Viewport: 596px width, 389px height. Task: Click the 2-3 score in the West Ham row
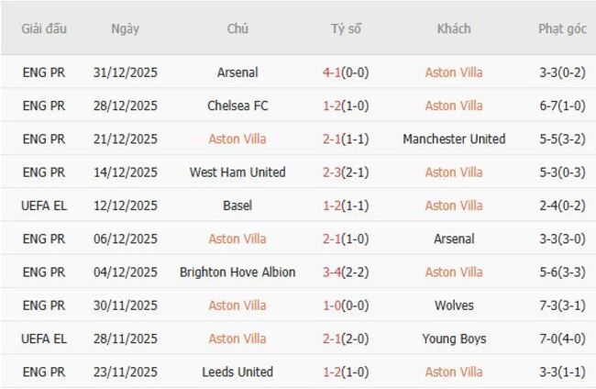(334, 172)
